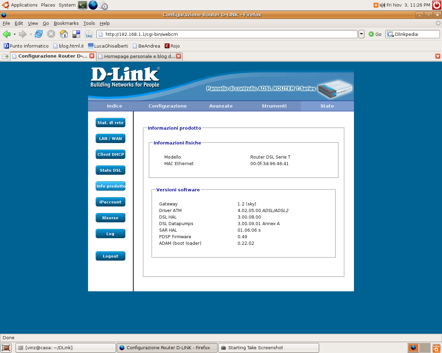
Task: Expand the URL history dropdown
Action: (x=361, y=34)
